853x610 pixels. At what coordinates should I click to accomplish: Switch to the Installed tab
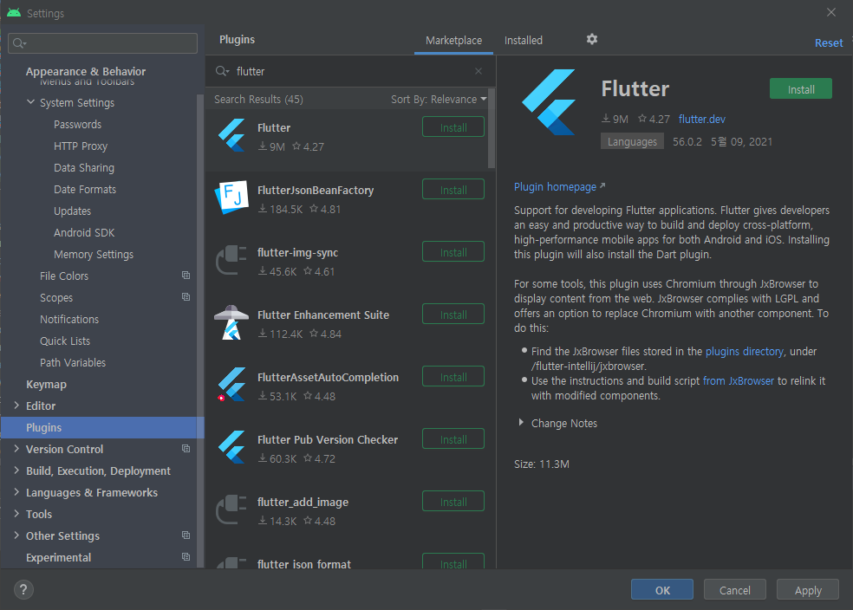pyautogui.click(x=524, y=40)
